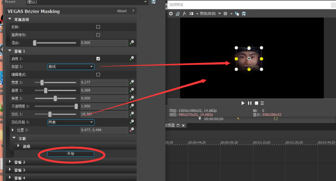Expand the 蒙板 2 section
The width and height of the screenshot is (336, 181).
(x=10, y=162)
